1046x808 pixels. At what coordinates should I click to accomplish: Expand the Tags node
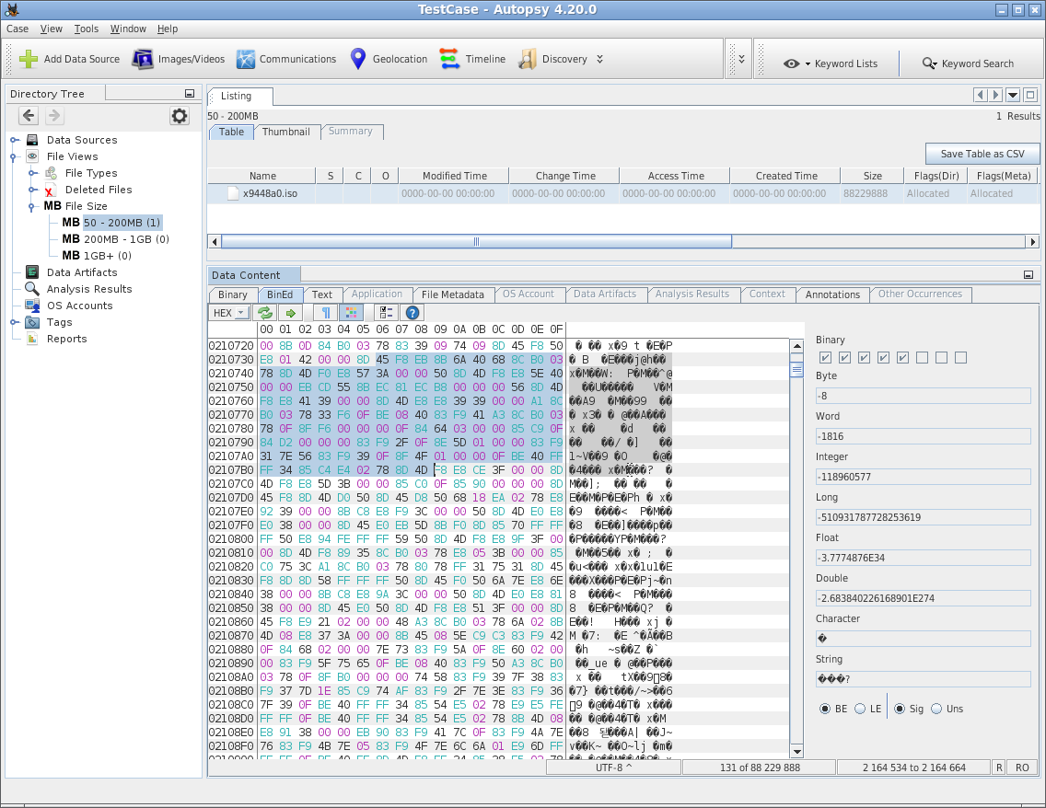coord(14,322)
